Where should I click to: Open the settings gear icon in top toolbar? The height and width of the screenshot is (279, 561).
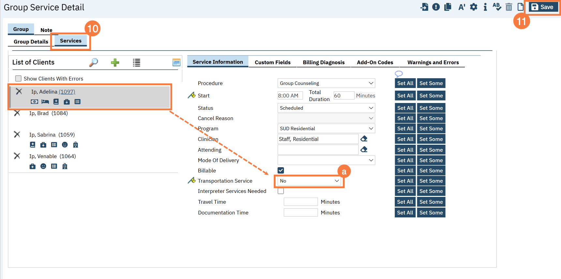[474, 7]
